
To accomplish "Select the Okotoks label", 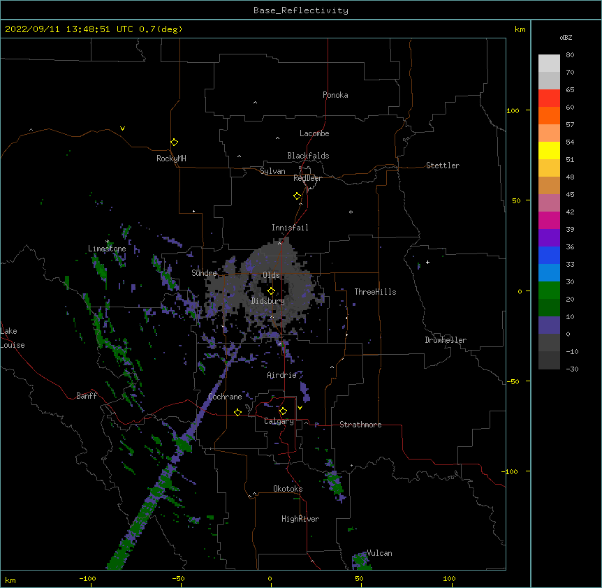I will 288,489.
